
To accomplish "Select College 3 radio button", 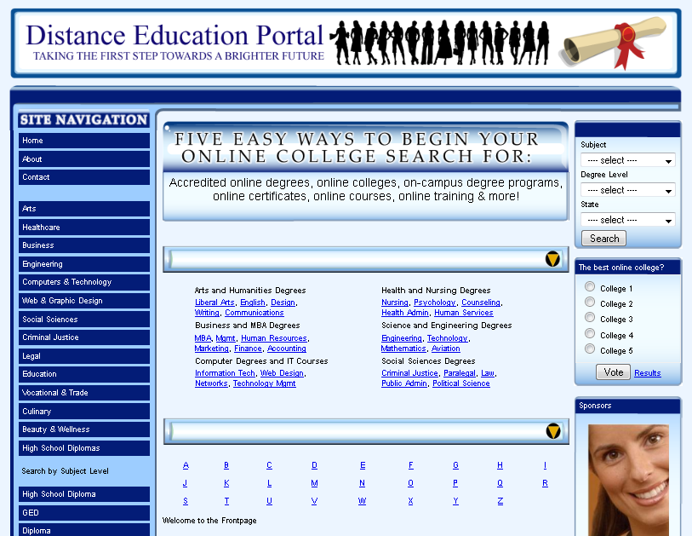I will 590,317.
